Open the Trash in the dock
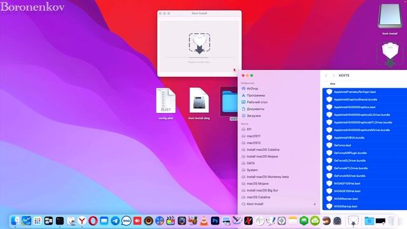This screenshot has width=407, height=229. point(392,221)
